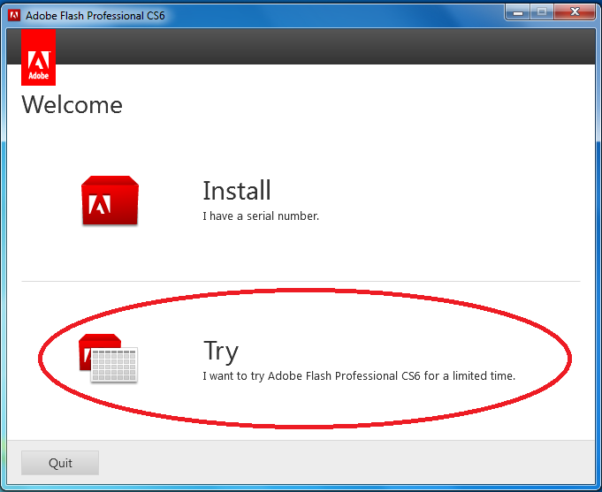The height and width of the screenshot is (492, 602).
Task: Click the red Install box icon
Action: (110, 201)
